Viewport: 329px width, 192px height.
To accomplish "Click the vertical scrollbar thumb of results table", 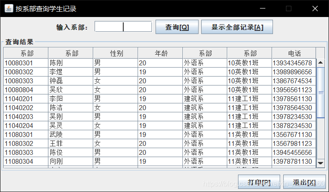I will point(320,93).
